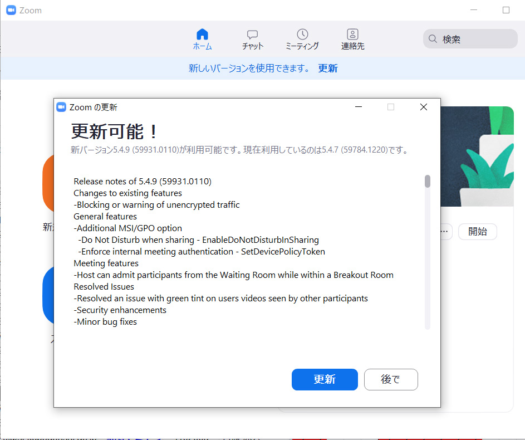Click the 検索 search field
Screen dimensions: 525x440
pyautogui.click(x=470, y=39)
